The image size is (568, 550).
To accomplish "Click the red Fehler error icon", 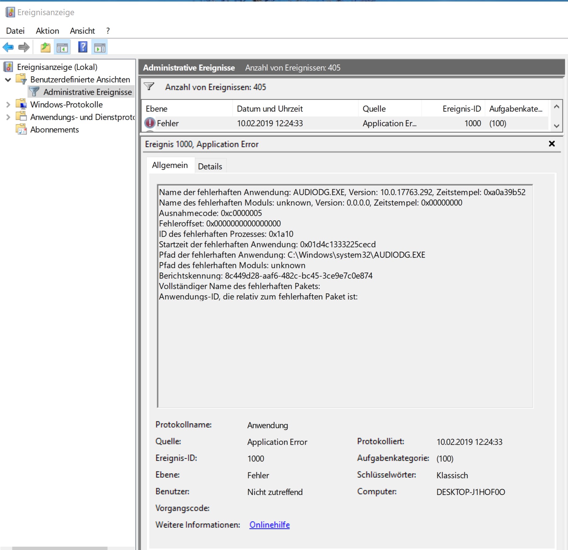I will [150, 123].
